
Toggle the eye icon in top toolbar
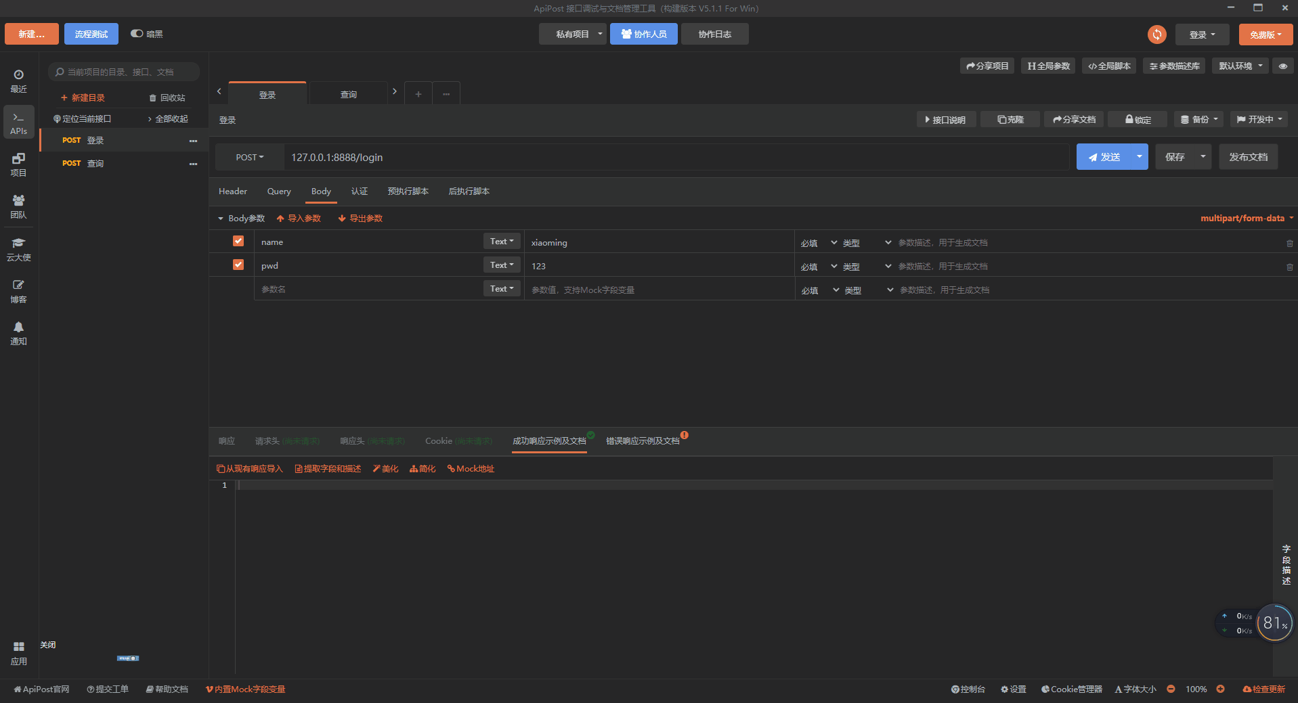[x=1282, y=66]
